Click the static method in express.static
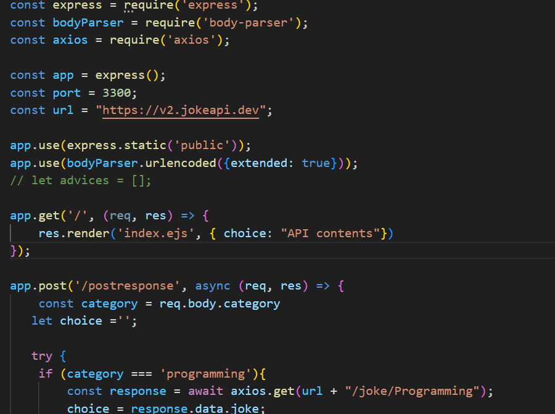The width and height of the screenshot is (555, 414). tap(145, 145)
